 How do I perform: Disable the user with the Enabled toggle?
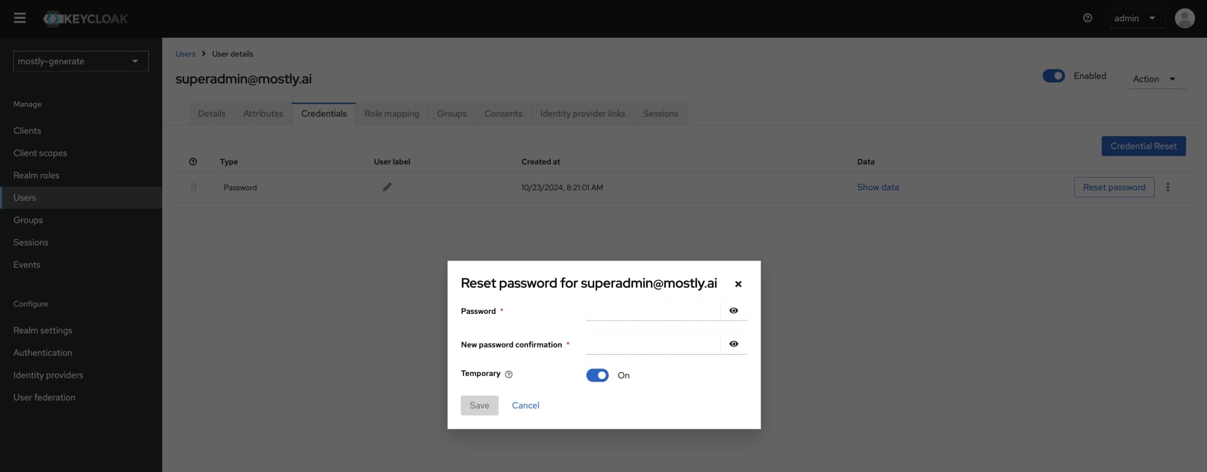pyautogui.click(x=1054, y=75)
